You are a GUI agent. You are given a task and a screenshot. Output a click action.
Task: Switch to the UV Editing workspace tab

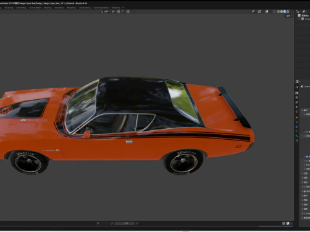pyautogui.click(x=21, y=8)
